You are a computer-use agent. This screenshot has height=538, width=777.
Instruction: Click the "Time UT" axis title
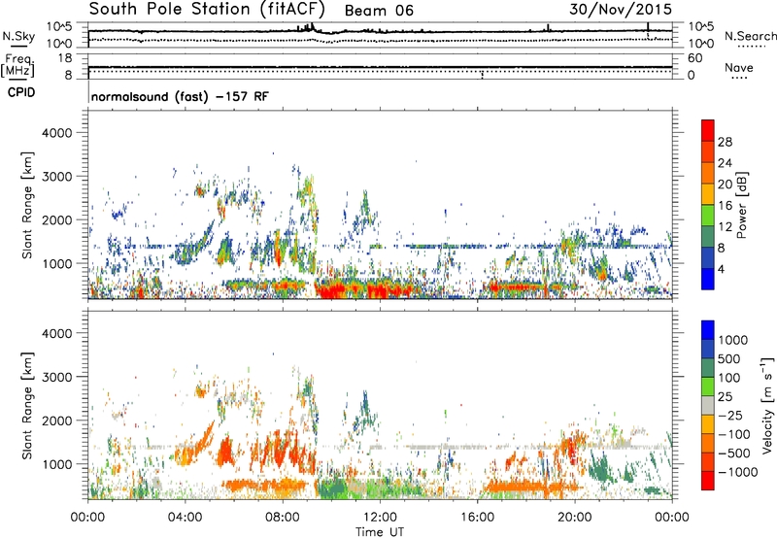click(x=380, y=531)
